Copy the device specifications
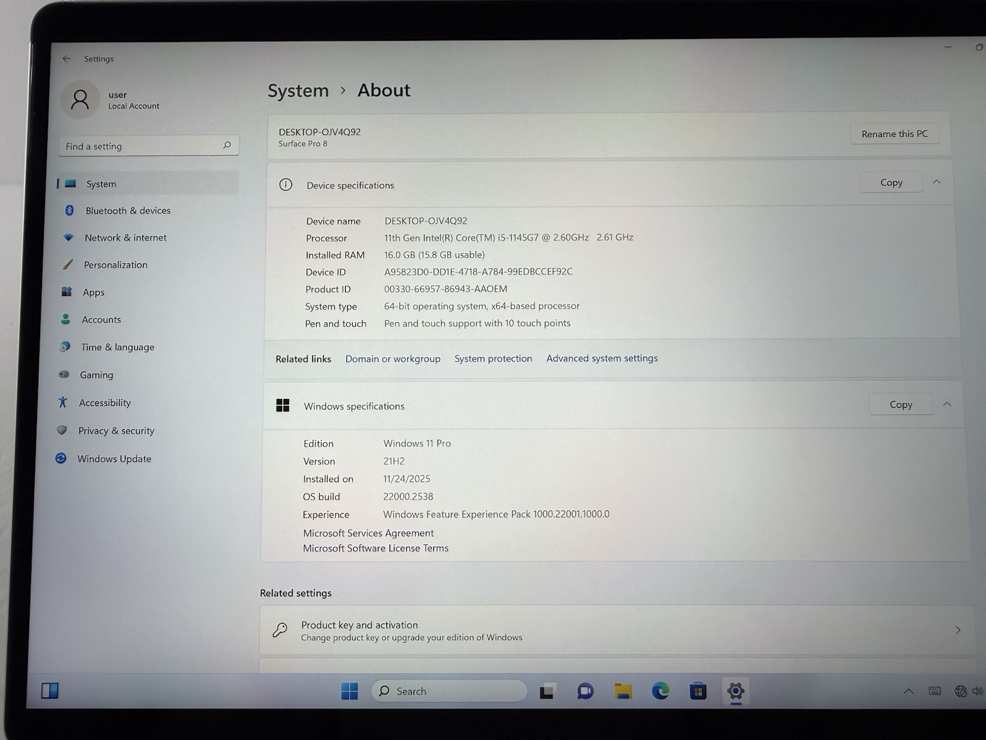 (x=891, y=183)
